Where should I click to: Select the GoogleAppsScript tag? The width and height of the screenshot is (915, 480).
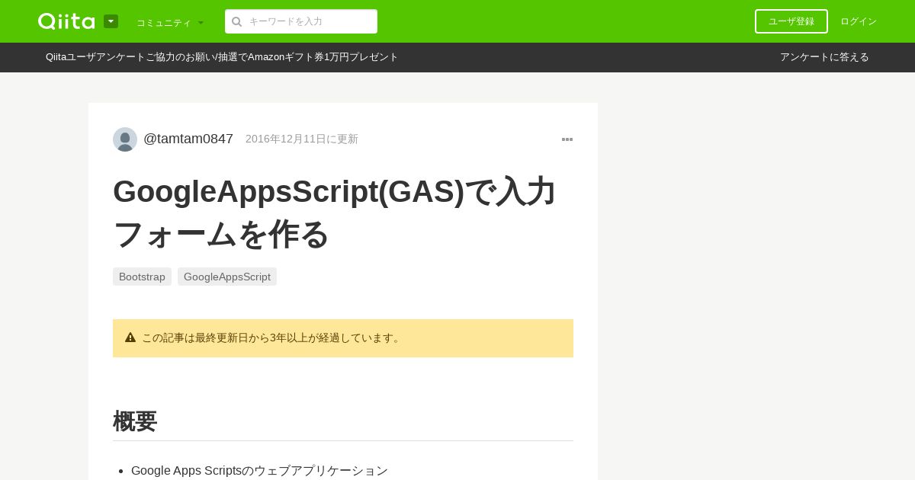(227, 277)
